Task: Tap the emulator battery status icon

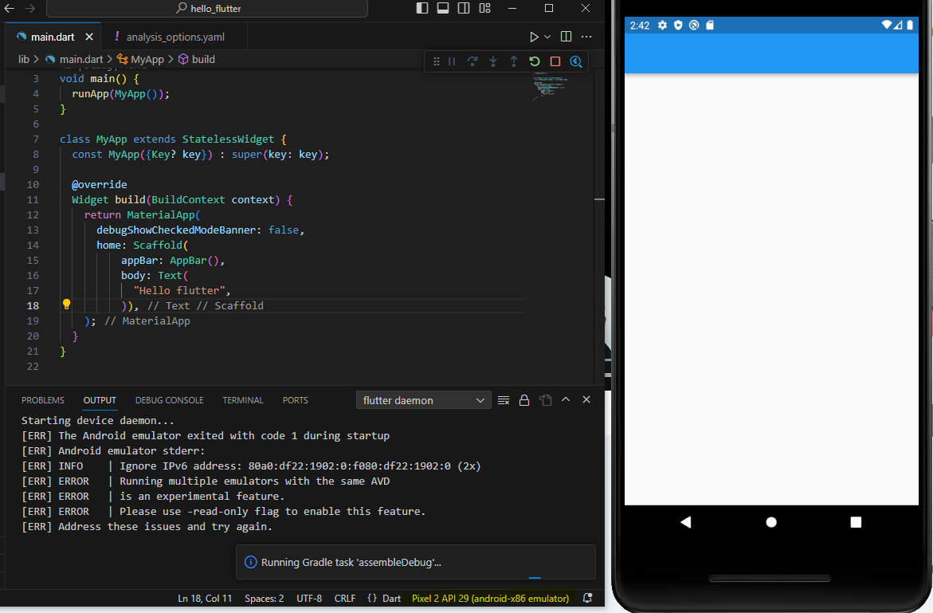Action: click(910, 25)
